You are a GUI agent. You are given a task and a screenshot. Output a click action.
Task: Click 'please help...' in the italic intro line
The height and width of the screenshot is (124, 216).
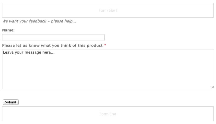[x=64, y=21]
